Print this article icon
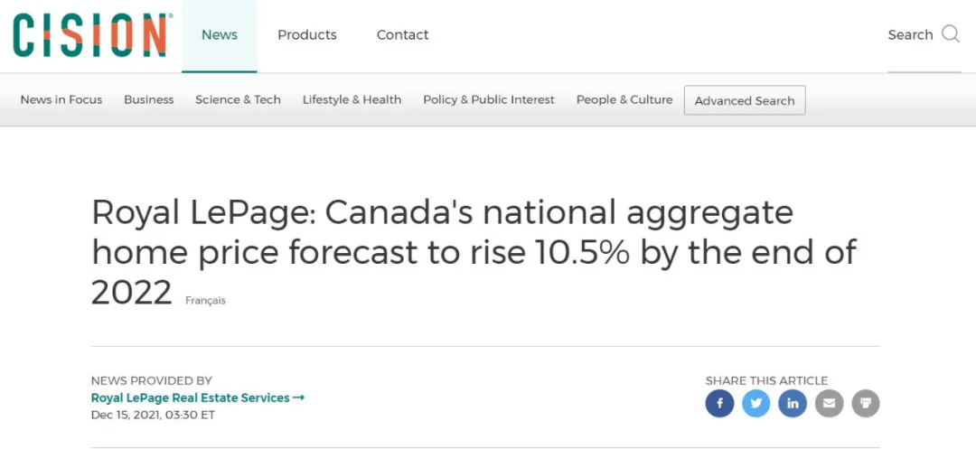This screenshot has height=449, width=976. (x=865, y=404)
